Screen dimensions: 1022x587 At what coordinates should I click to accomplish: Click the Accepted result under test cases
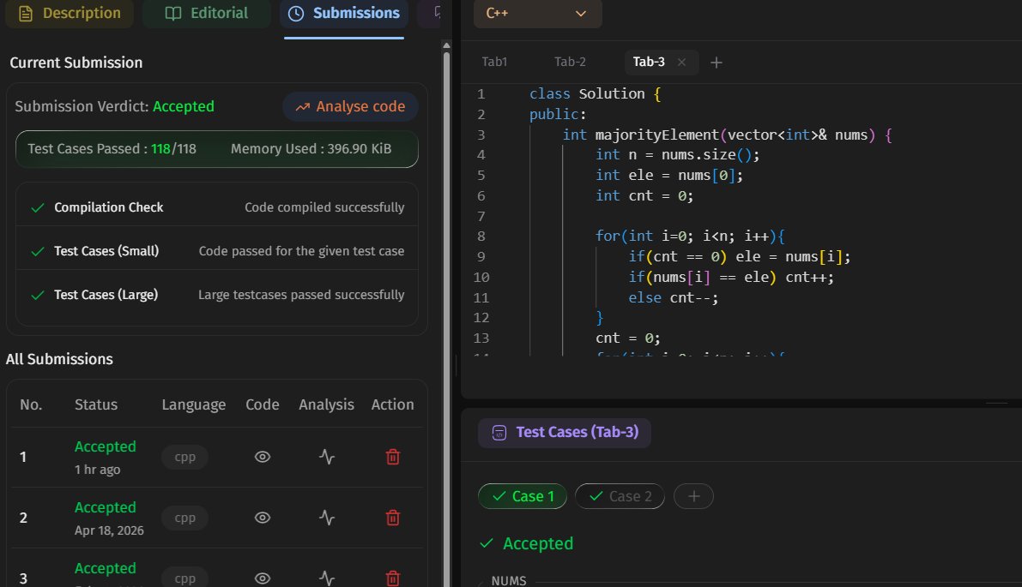[538, 543]
